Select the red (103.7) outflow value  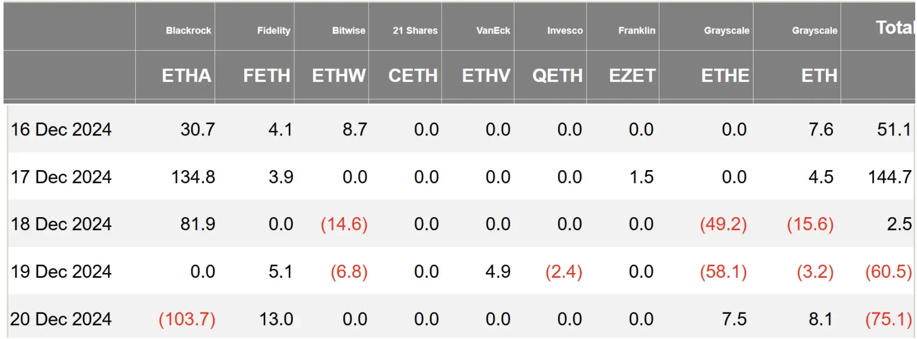[187, 319]
